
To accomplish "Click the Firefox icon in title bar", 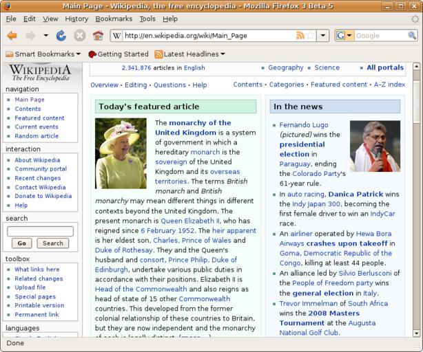I will click(x=7, y=6).
